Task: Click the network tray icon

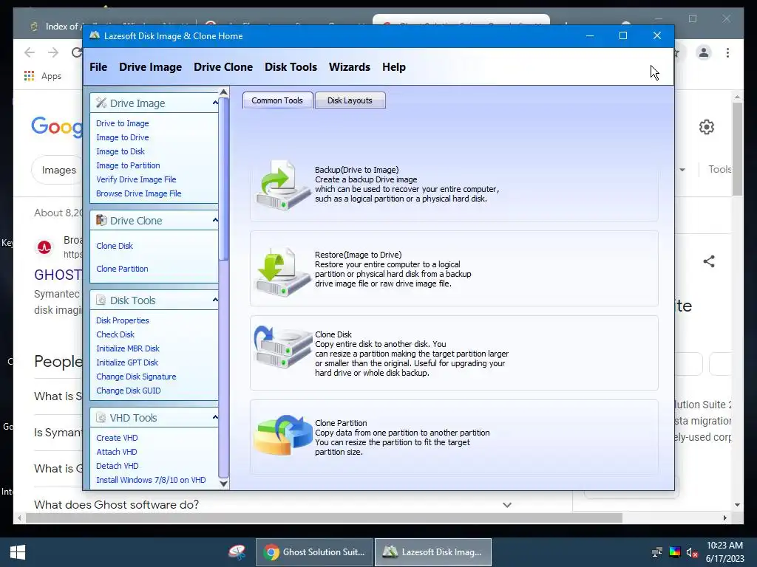Action: tap(657, 552)
